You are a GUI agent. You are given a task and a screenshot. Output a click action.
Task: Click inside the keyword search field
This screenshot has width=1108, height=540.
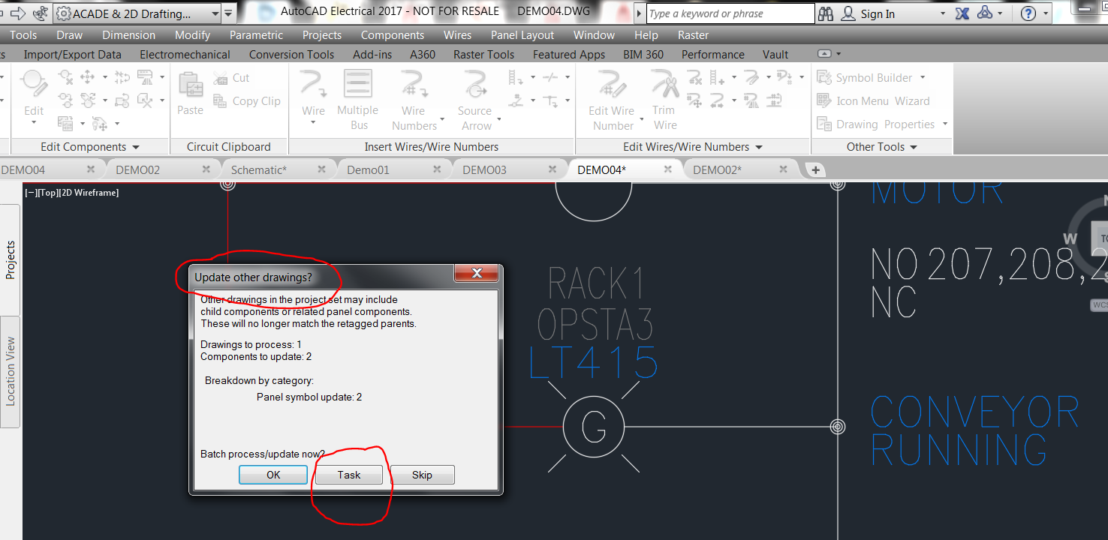click(x=728, y=13)
